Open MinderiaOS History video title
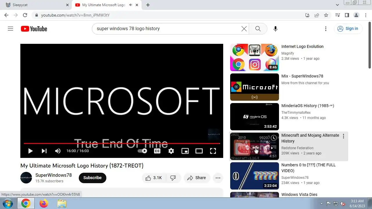Image resolution: width=372 pixels, height=209 pixels. (x=308, y=106)
